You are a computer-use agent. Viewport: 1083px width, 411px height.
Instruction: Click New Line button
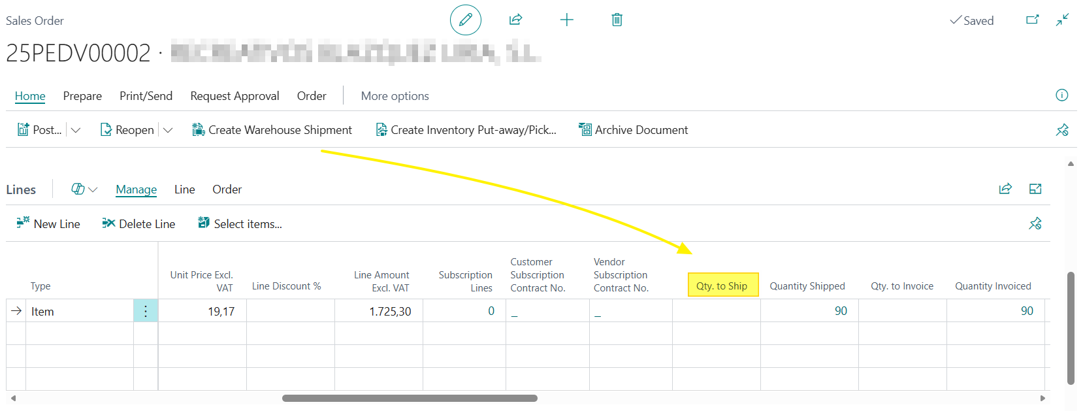pyautogui.click(x=48, y=223)
